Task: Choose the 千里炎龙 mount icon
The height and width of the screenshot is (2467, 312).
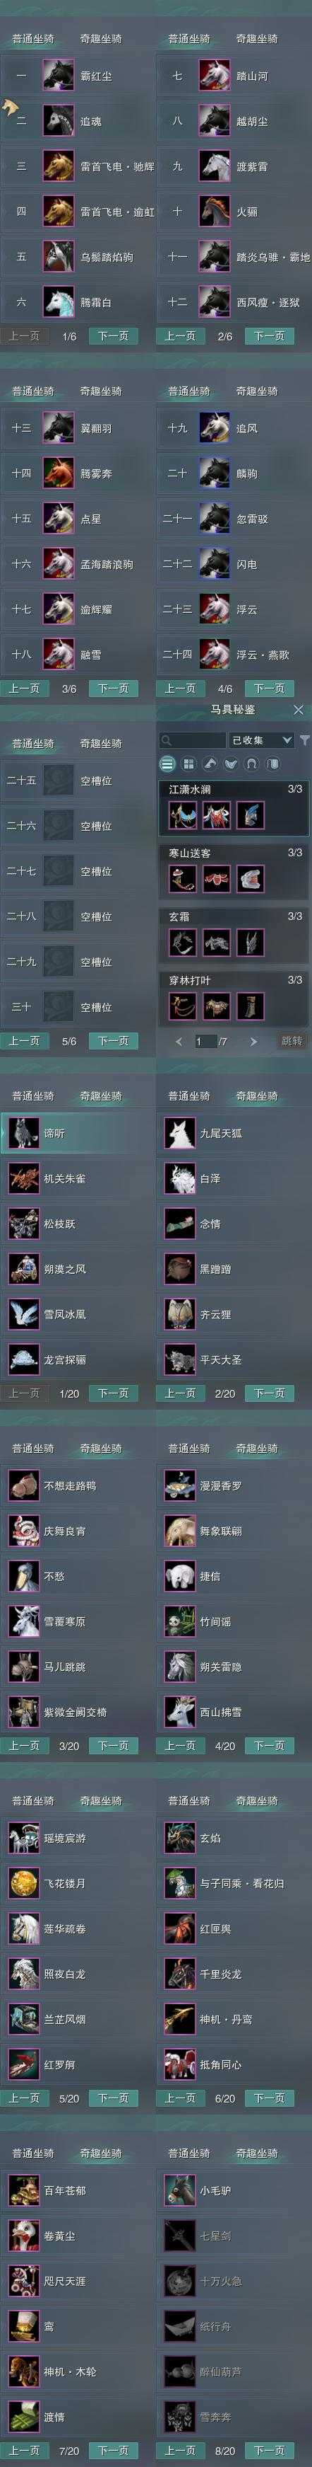Action: [179, 1974]
